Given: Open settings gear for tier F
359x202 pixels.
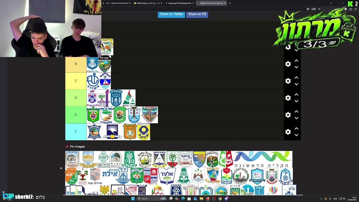Looking at the screenshot, I should point(288,132).
